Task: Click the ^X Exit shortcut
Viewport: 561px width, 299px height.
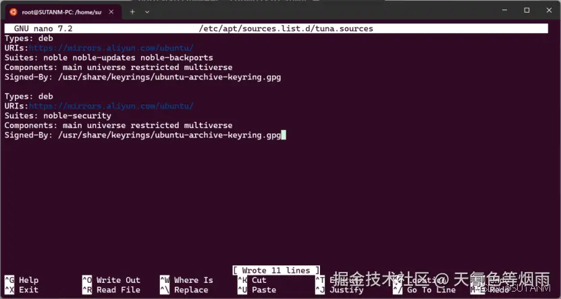Action: click(22, 290)
